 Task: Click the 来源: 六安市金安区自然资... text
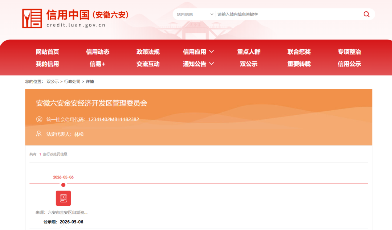pos(61,213)
